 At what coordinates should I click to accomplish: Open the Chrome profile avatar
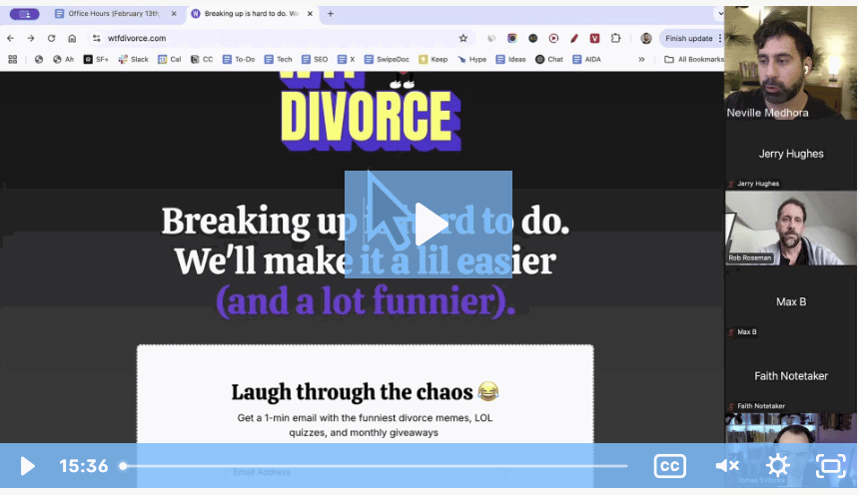pyautogui.click(x=646, y=38)
